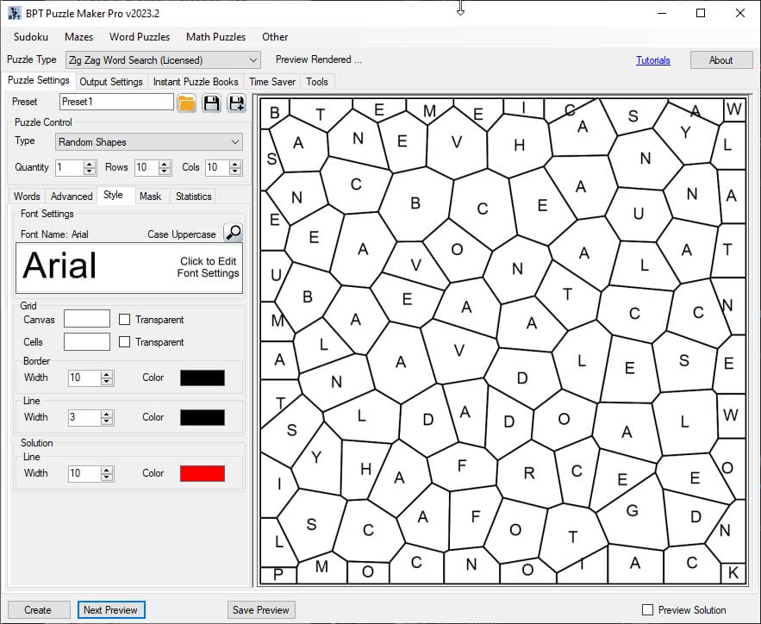The image size is (761, 624).
Task: Switch to the Output Settings tab
Action: (111, 82)
